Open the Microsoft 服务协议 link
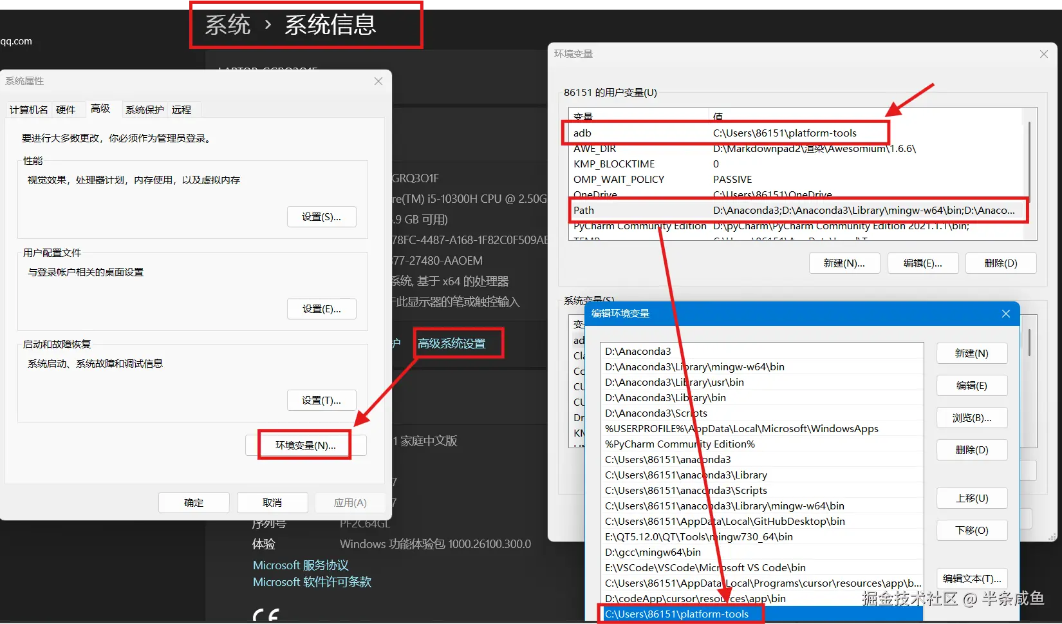 (x=300, y=565)
